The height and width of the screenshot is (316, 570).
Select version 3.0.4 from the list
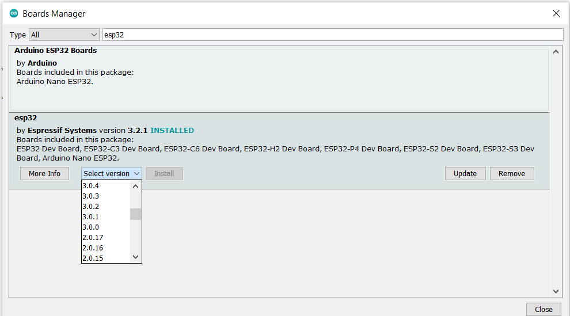(106, 185)
